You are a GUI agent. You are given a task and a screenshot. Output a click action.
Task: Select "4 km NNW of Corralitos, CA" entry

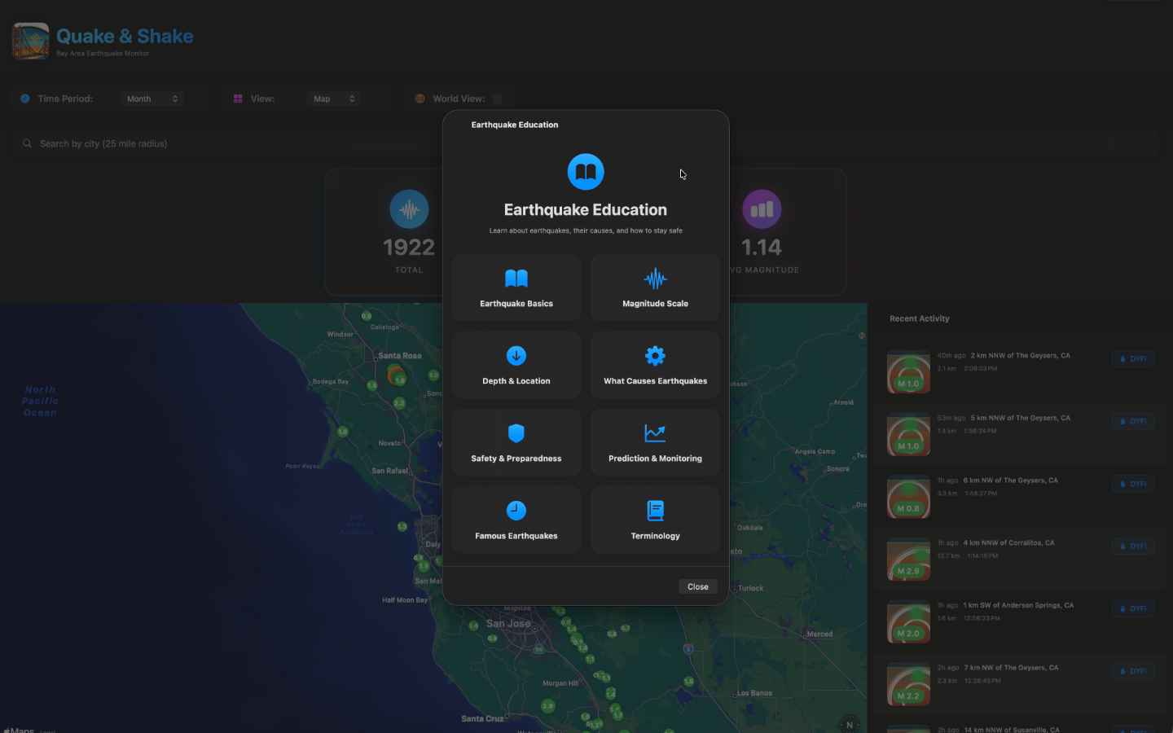coord(1008,543)
